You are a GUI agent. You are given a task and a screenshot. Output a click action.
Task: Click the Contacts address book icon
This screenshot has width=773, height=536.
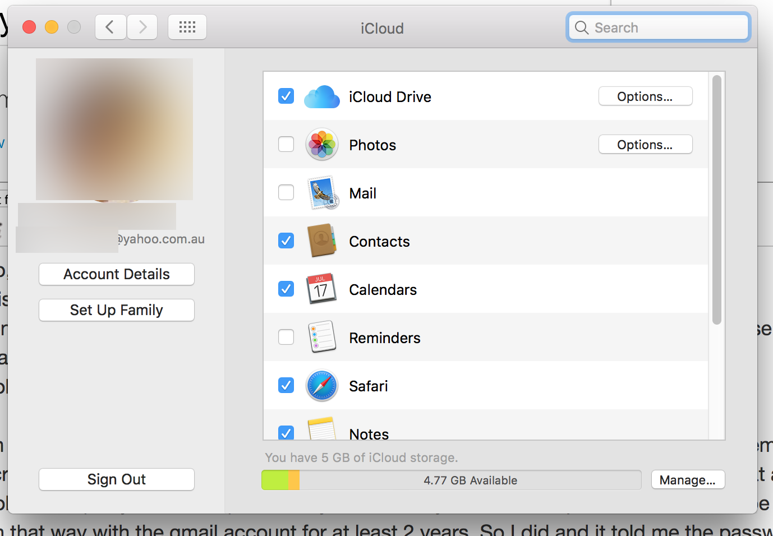pyautogui.click(x=322, y=241)
